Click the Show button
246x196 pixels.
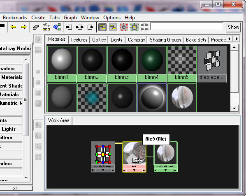click(x=233, y=27)
